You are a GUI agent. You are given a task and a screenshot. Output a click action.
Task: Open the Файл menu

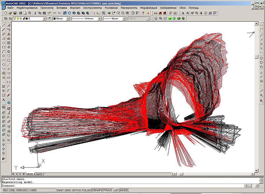tap(10, 8)
